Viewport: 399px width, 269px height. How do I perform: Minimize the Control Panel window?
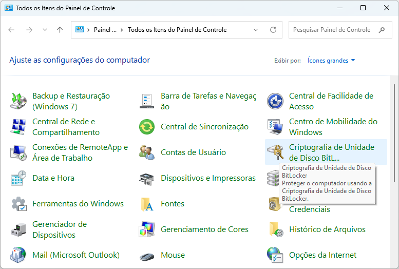[x=340, y=8]
